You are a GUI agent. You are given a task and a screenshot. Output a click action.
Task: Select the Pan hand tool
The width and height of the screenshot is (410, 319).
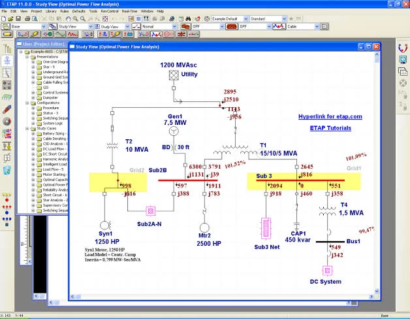pos(69,19)
